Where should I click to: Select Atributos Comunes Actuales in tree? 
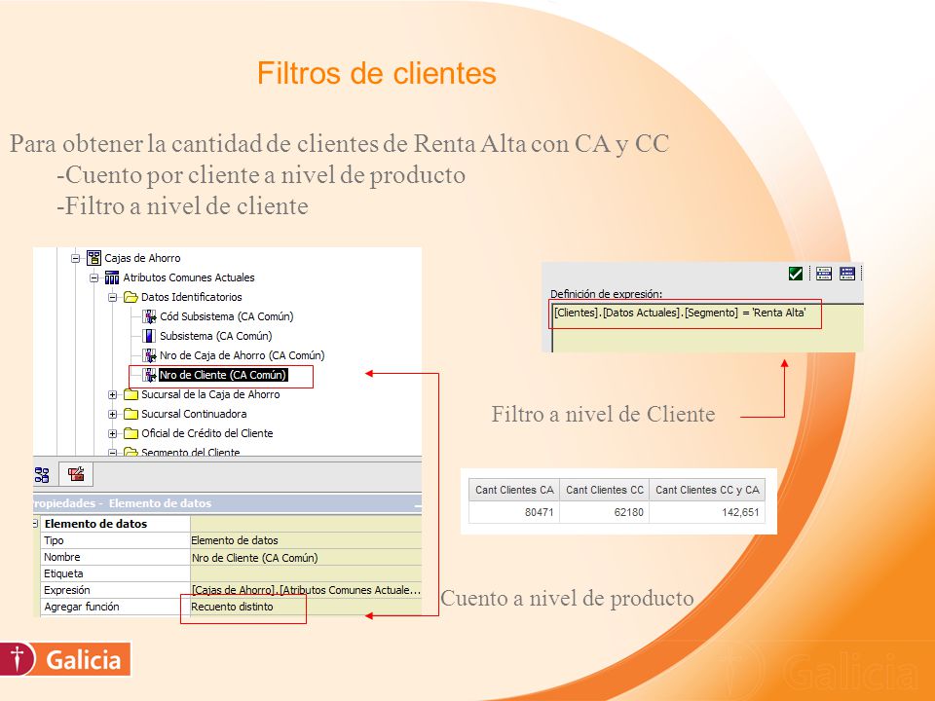coord(188,277)
